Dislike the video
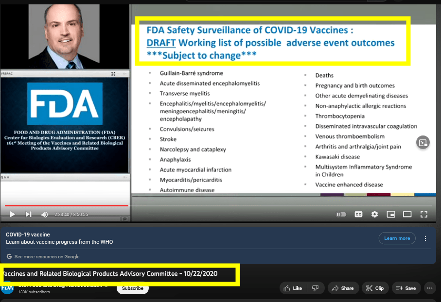 click(316, 288)
